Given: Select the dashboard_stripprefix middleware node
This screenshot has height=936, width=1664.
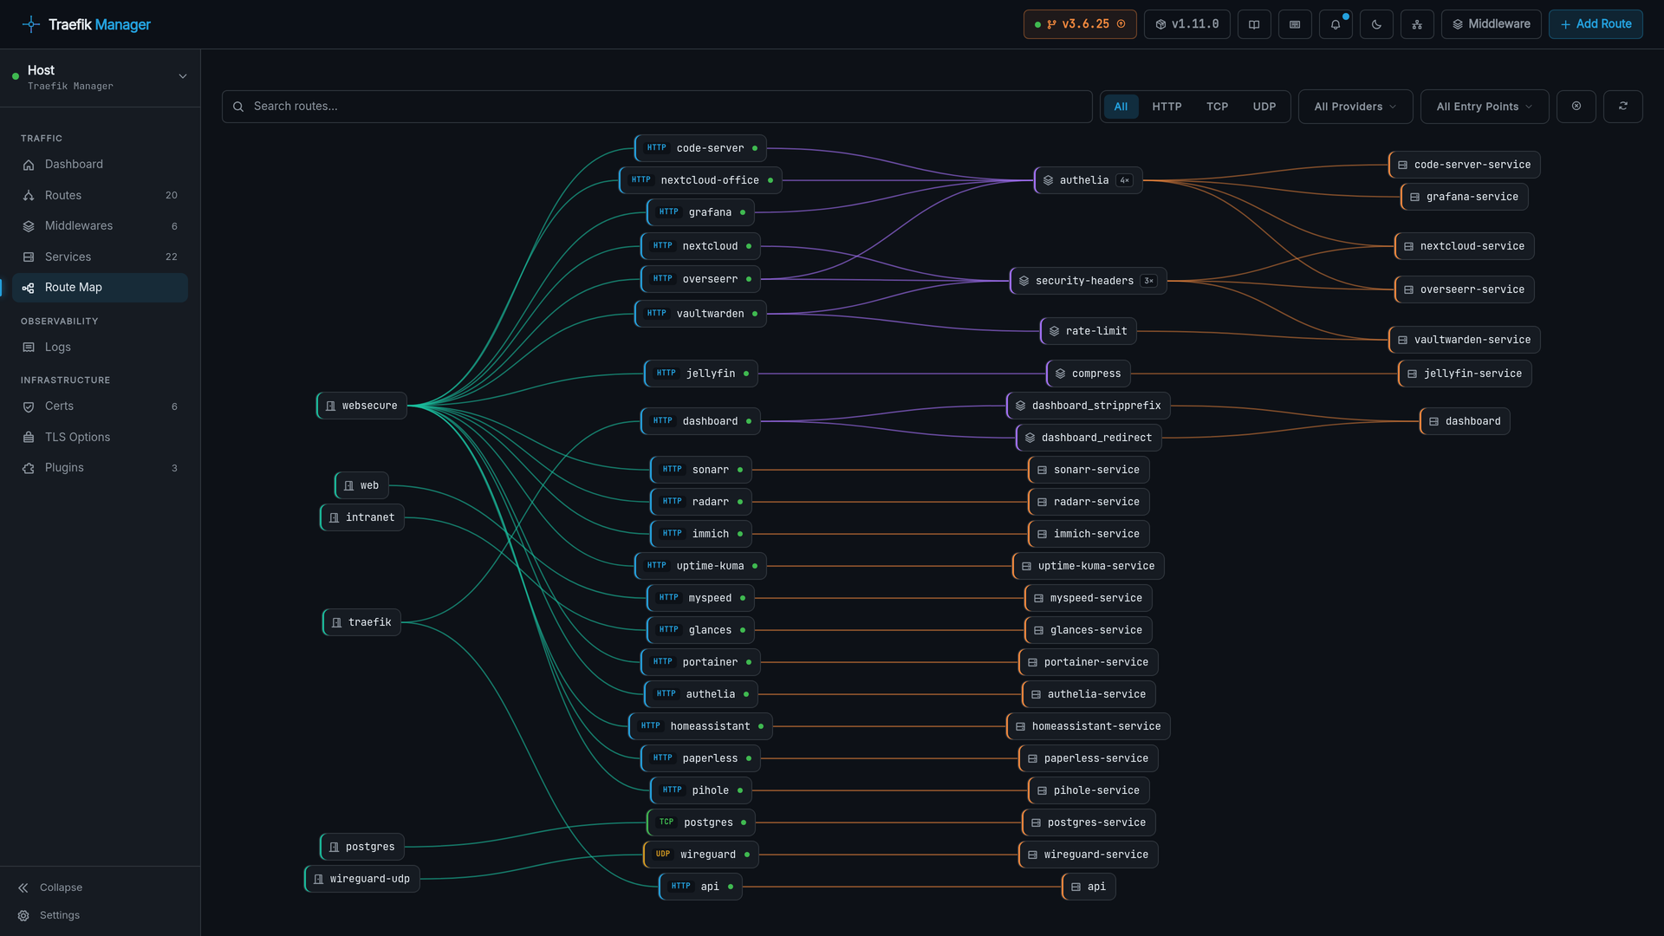Looking at the screenshot, I should 1088,406.
